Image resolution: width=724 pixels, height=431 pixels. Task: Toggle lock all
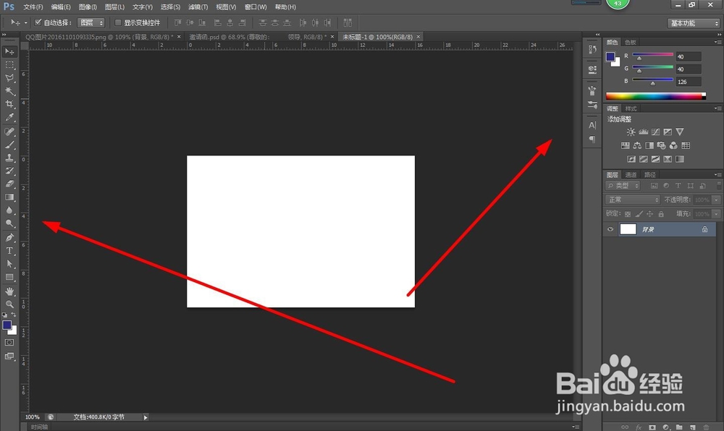tap(661, 214)
